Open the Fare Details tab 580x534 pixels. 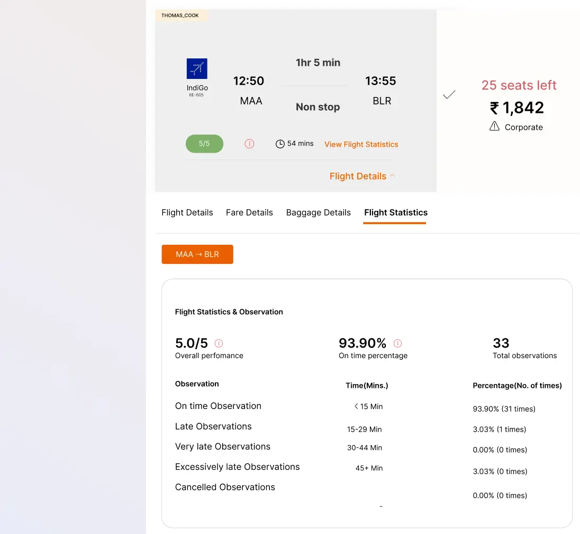(249, 212)
